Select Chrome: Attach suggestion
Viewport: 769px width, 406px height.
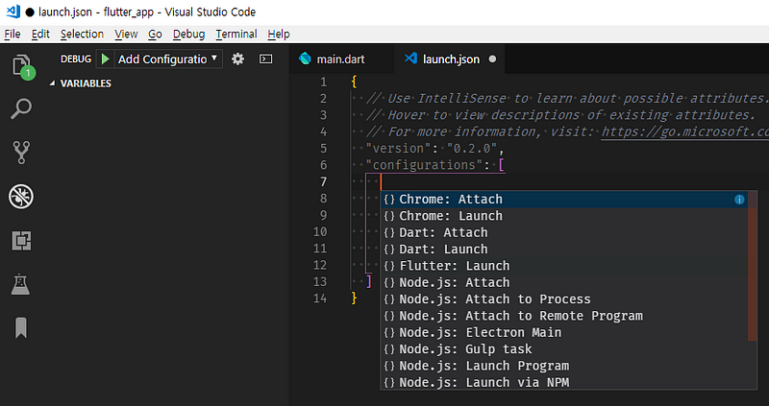point(564,200)
